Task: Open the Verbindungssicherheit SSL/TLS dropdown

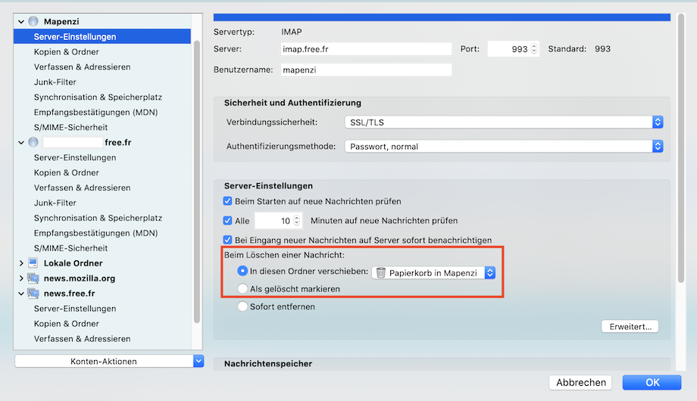Action: [504, 122]
